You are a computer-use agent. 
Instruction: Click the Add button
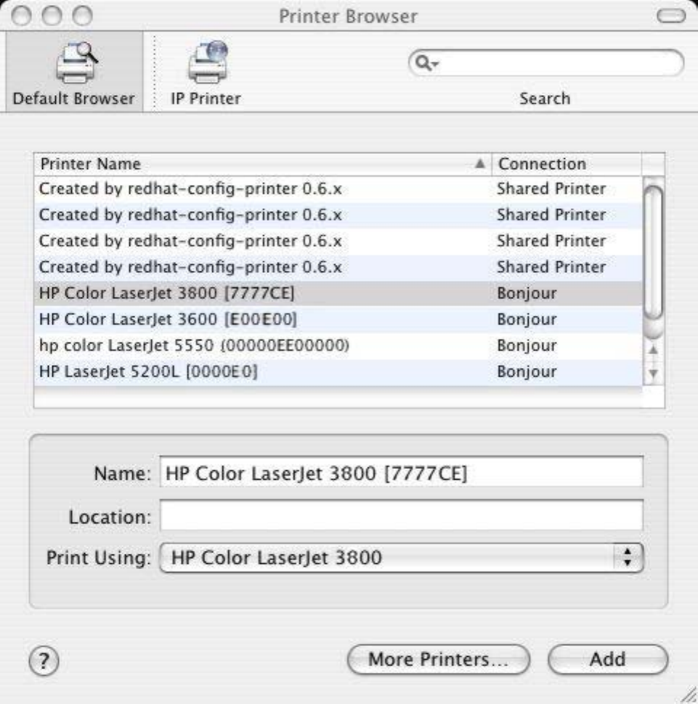(608, 660)
